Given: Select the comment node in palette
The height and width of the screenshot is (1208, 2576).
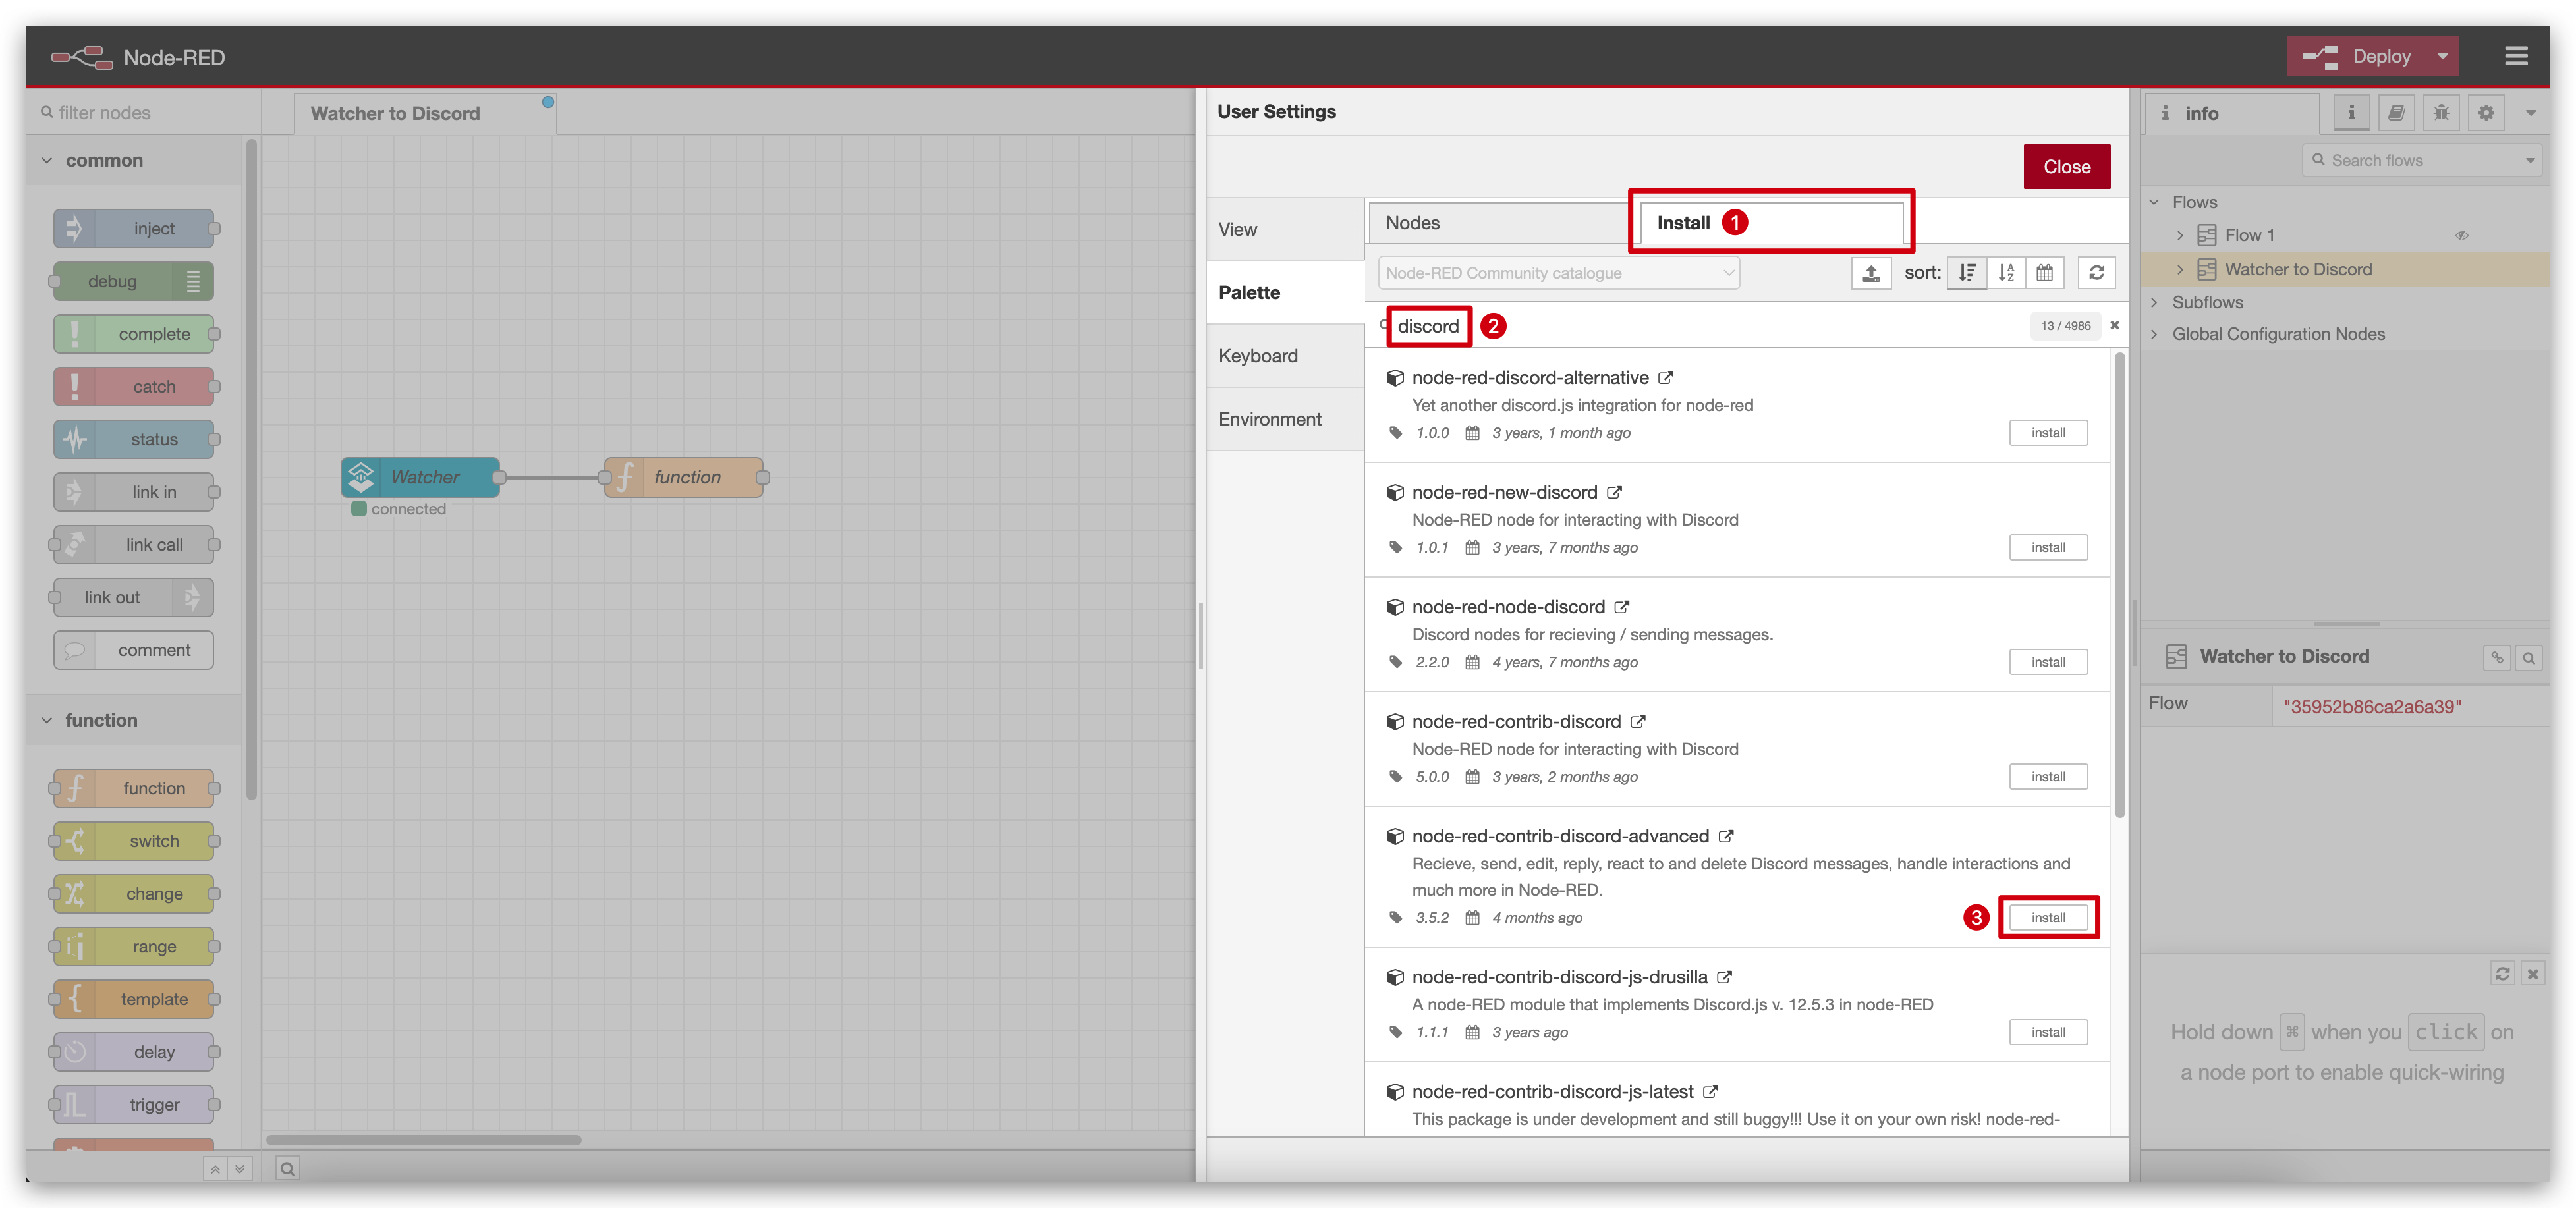Looking at the screenshot, I should 134,650.
